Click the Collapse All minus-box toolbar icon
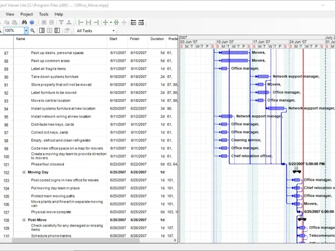The image size is (335, 251). point(52,22)
